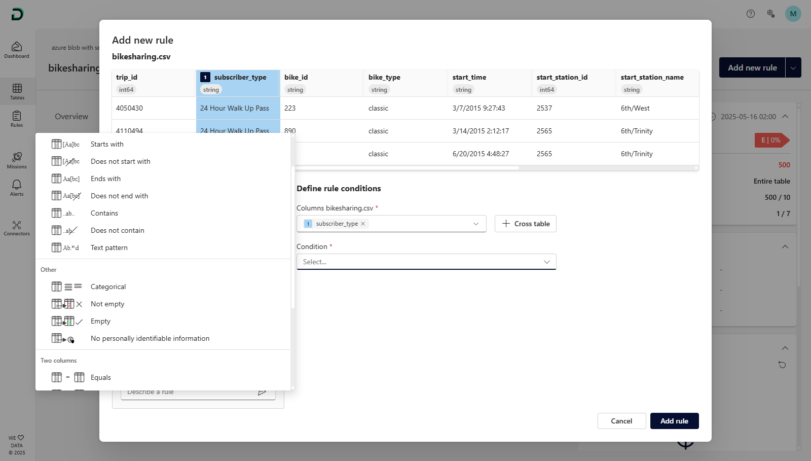
Task: Remove the subscriber_type column tag
Action: click(363, 224)
